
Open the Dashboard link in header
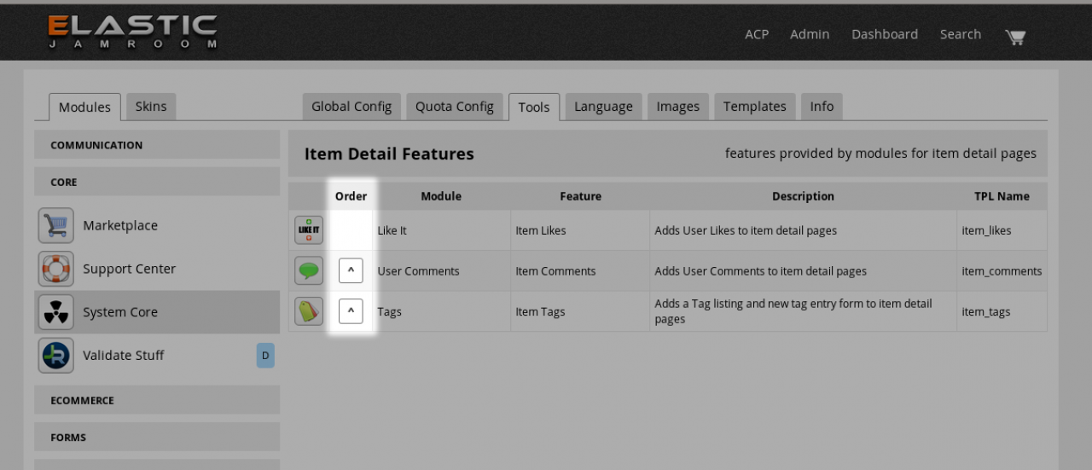click(x=884, y=34)
